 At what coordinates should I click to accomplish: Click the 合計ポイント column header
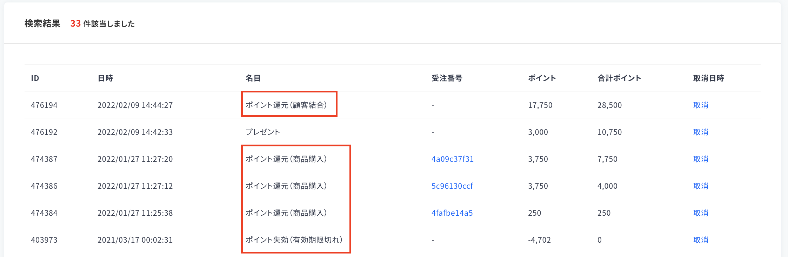[x=619, y=78]
